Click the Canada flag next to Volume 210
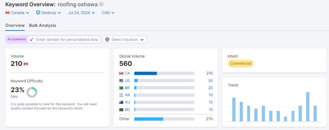This screenshot has height=130, width=329. (26, 64)
